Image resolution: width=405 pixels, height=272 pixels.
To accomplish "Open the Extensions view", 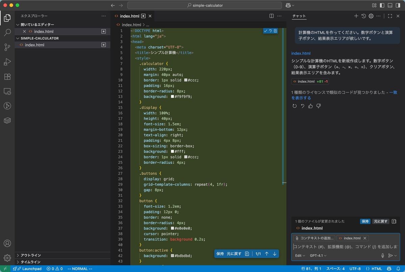I will [7, 77].
